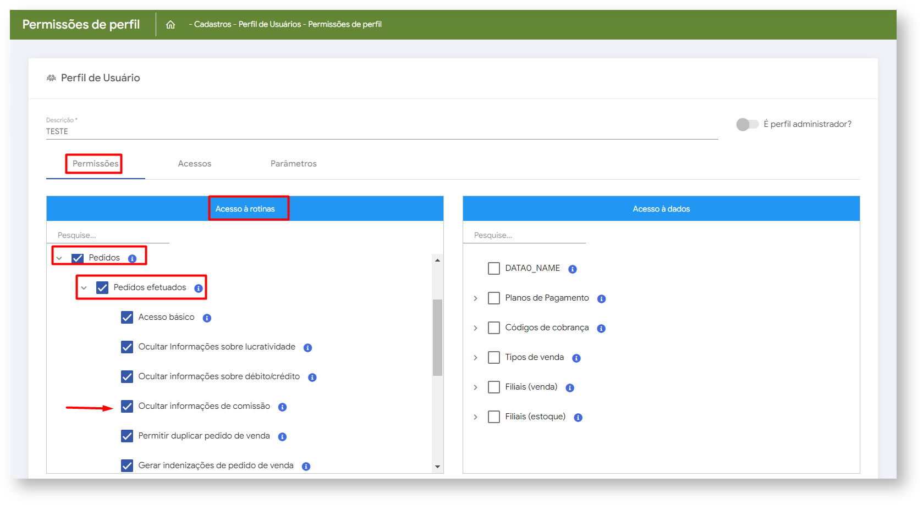923x505 pixels.
Task: Toggle the É perfil administrador switch
Action: (x=747, y=125)
